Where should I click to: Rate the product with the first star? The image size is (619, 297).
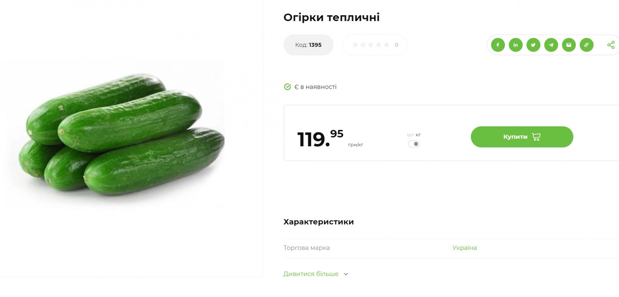pyautogui.click(x=355, y=45)
